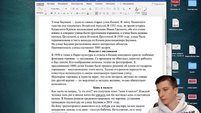Toggle subscript formatting
201x113 pixels.
click(68, 13)
